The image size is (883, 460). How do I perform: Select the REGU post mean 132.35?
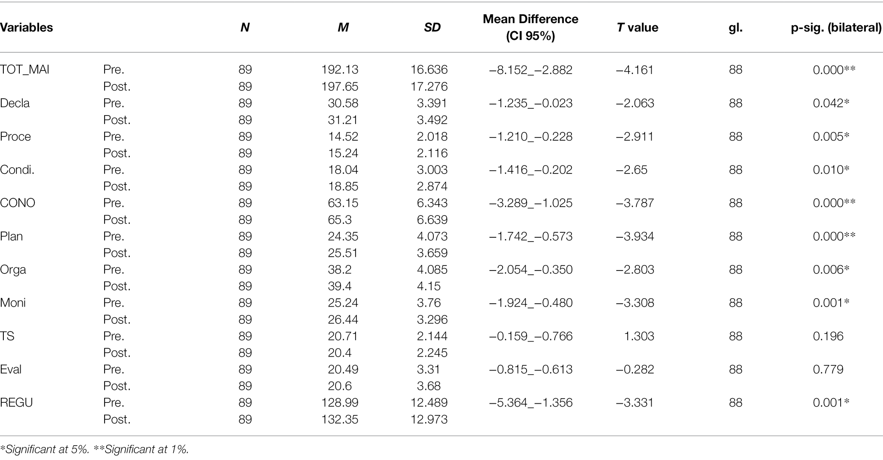click(x=340, y=419)
